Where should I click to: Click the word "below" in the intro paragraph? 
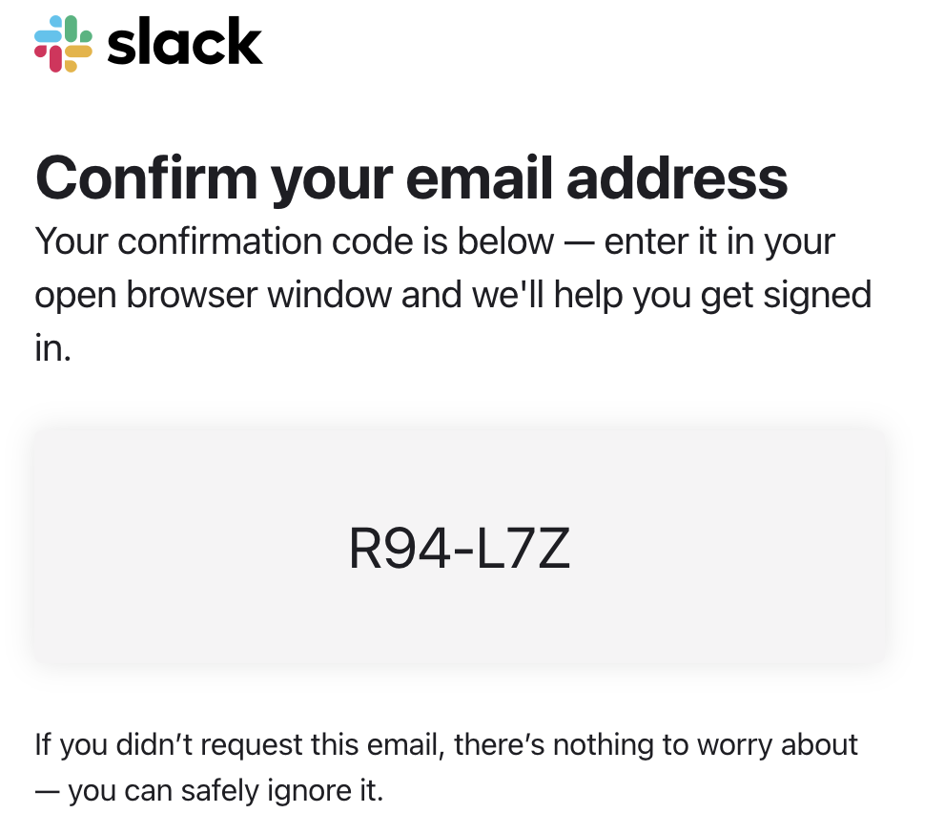click(504, 240)
